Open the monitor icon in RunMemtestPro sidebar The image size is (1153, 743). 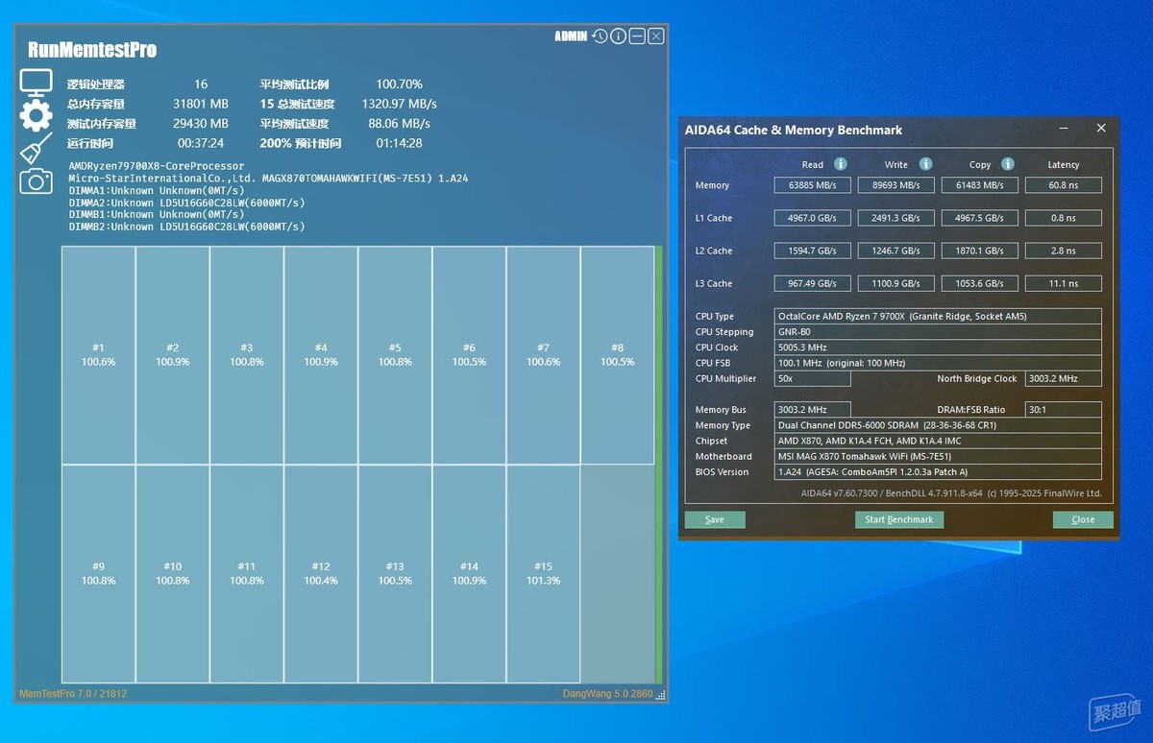[36, 83]
